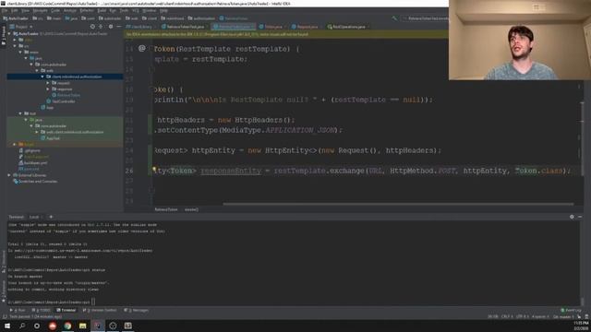Viewport: 591px width, 332px height.
Task: Add a new terminal session with the plus icon
Action: tap(51, 217)
